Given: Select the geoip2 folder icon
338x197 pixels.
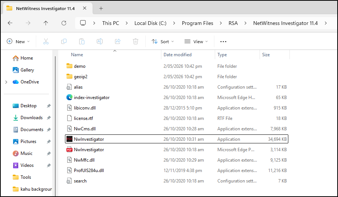Looking at the screenshot, I should [x=69, y=76].
